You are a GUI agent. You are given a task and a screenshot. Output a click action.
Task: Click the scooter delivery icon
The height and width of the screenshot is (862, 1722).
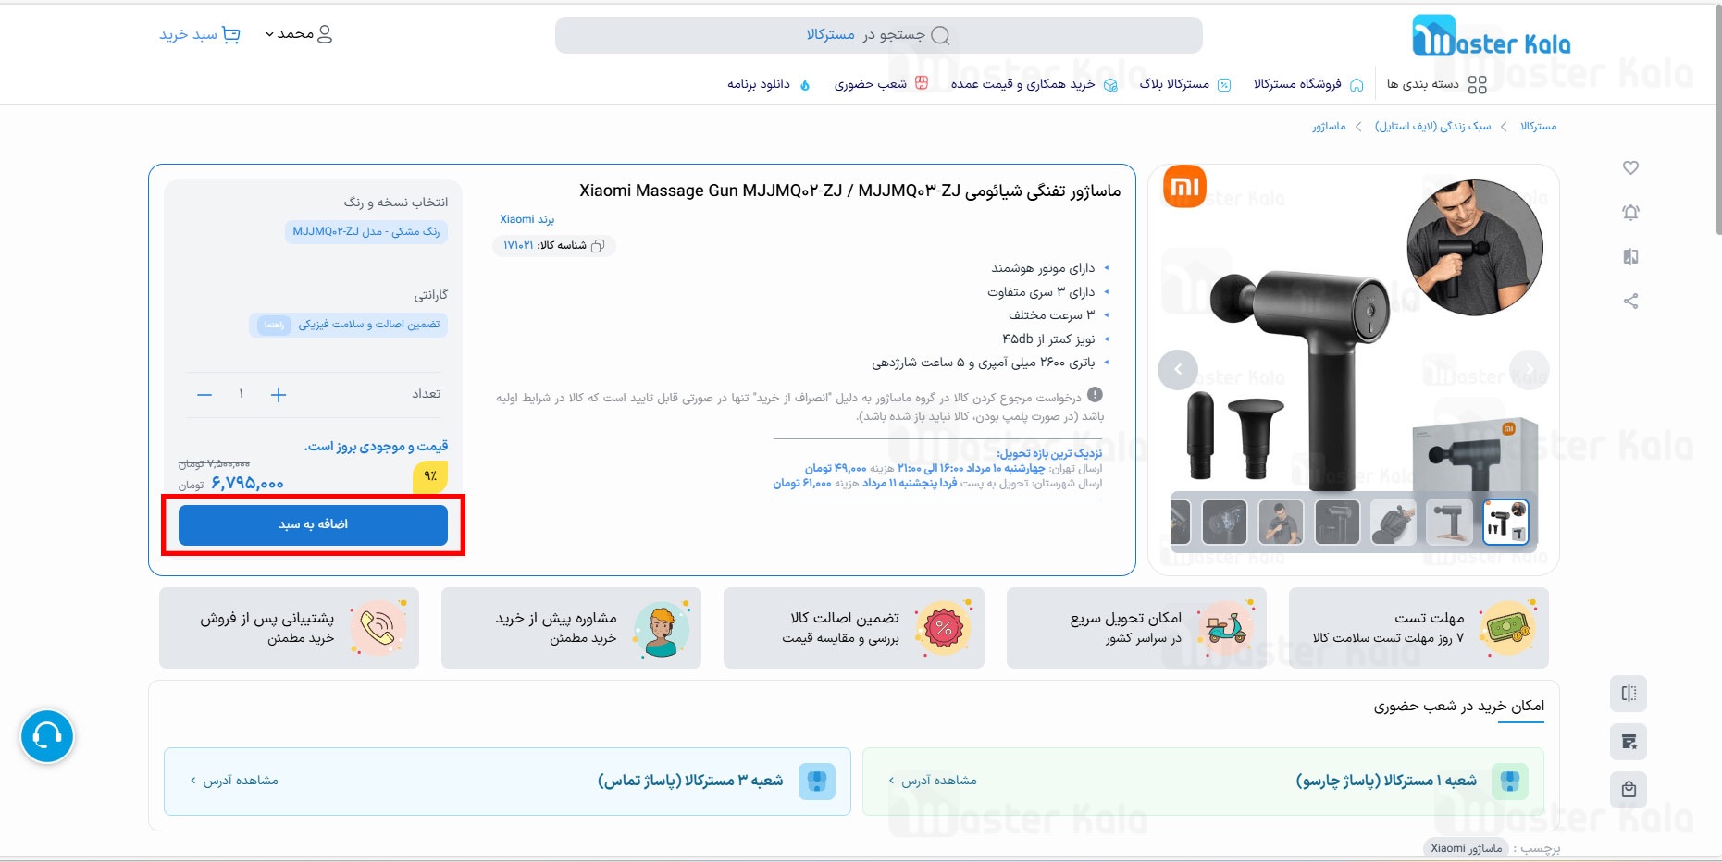(1226, 628)
